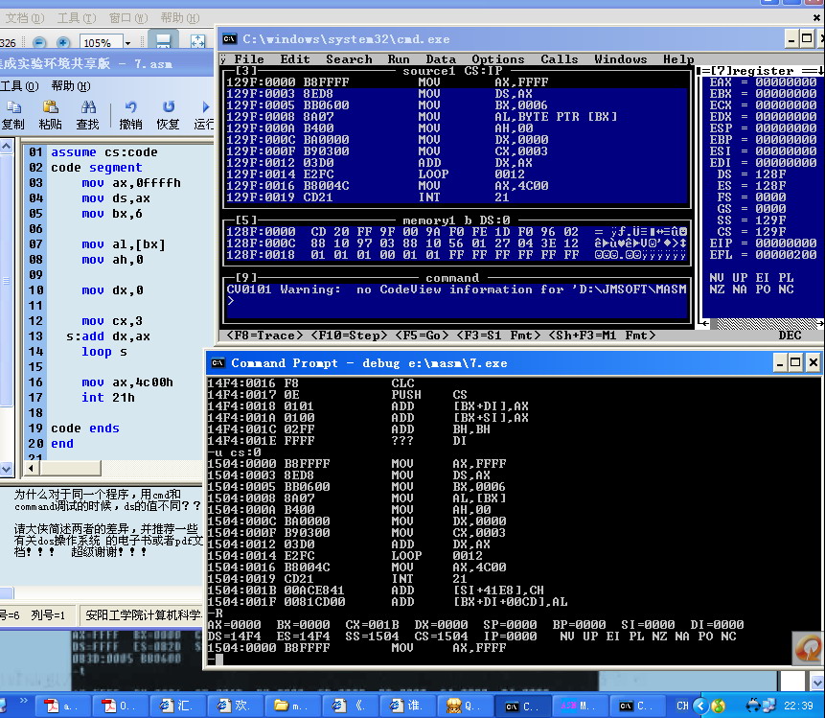Viewport: 825px width, 718px height.
Task: Click the taskbar quick launch chevron
Action: [23, 701]
